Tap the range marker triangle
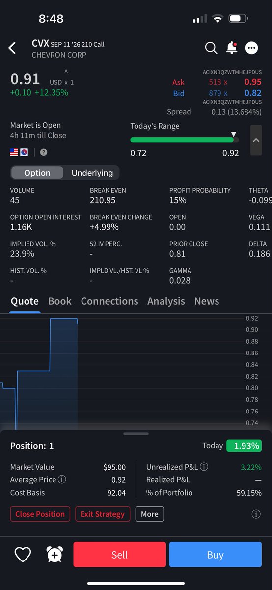 pos(234,134)
